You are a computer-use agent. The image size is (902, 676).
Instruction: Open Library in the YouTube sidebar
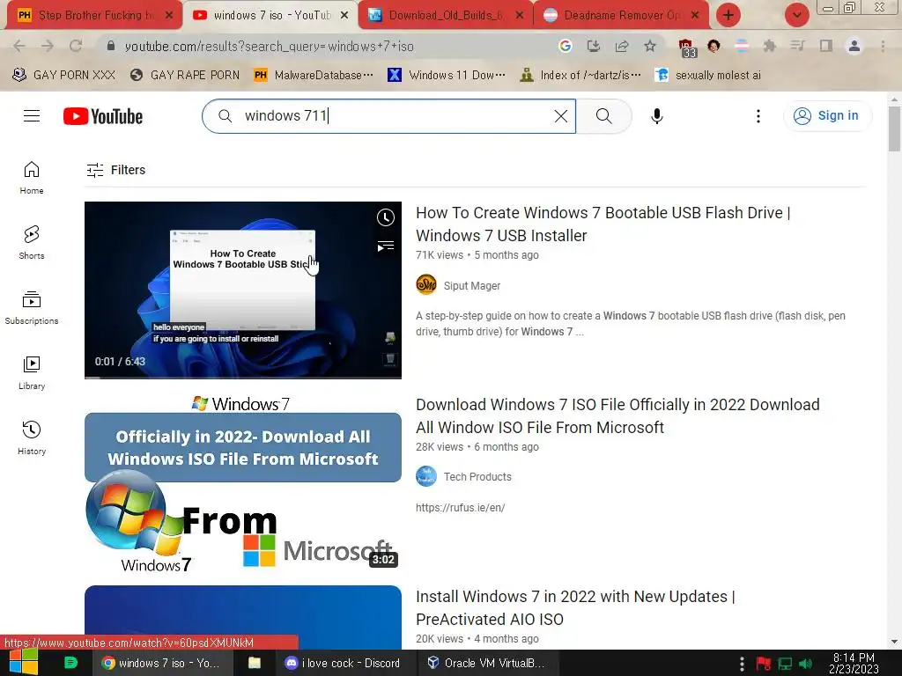coord(32,373)
